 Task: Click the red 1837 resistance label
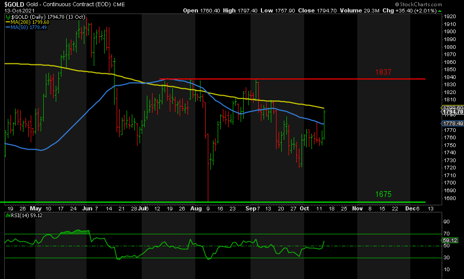383,72
